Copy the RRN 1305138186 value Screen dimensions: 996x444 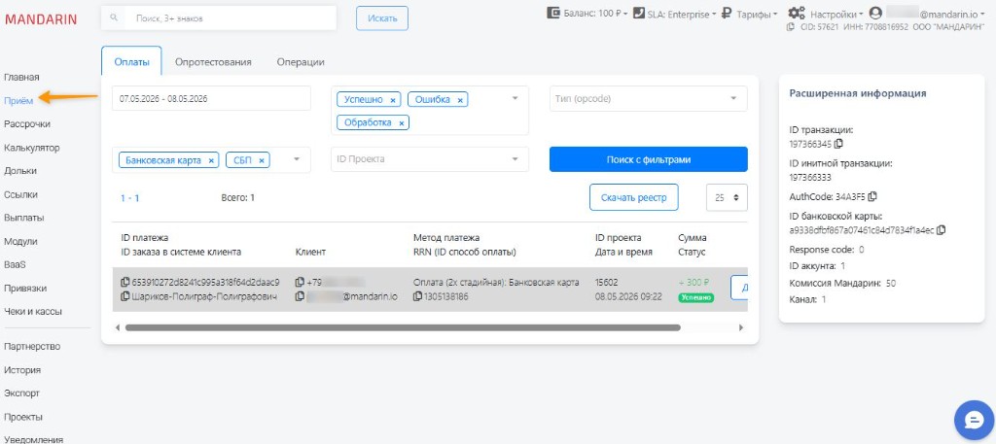tap(418, 296)
